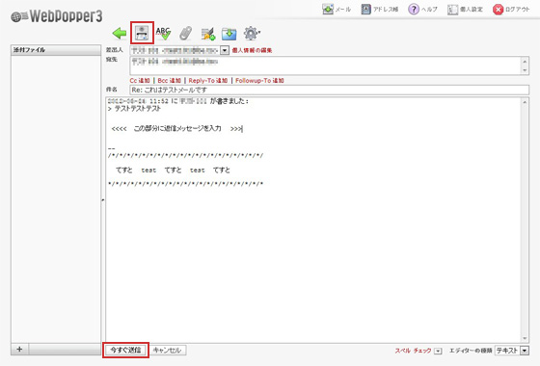
Task: Click the edit personal info link
Action: coord(252,50)
